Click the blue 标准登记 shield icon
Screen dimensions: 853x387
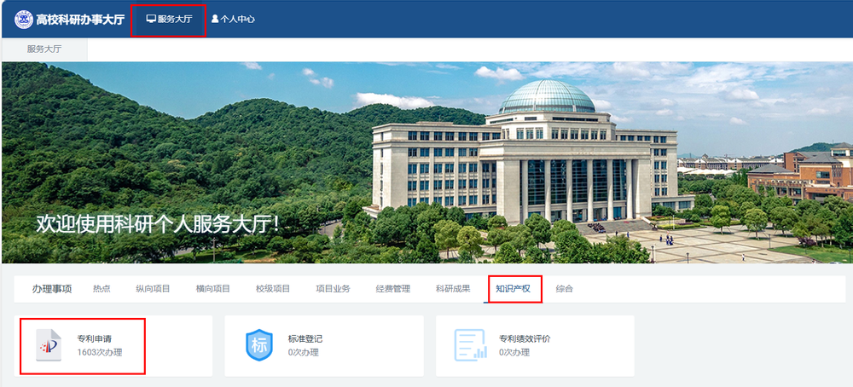(259, 345)
